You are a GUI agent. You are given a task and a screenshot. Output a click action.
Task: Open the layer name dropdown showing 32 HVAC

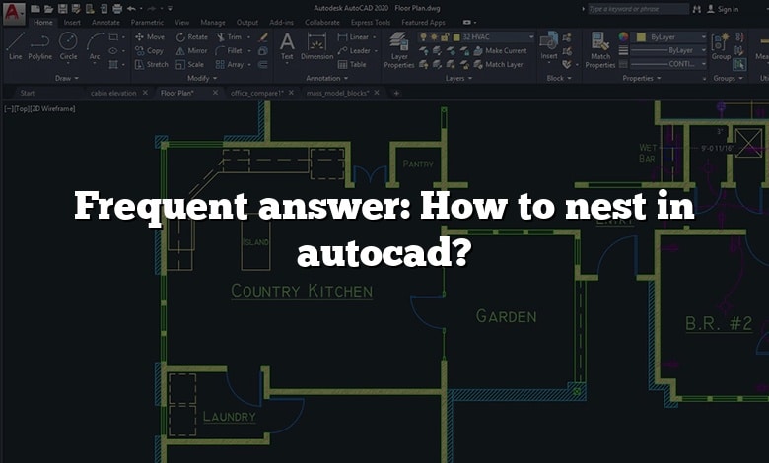(476, 36)
